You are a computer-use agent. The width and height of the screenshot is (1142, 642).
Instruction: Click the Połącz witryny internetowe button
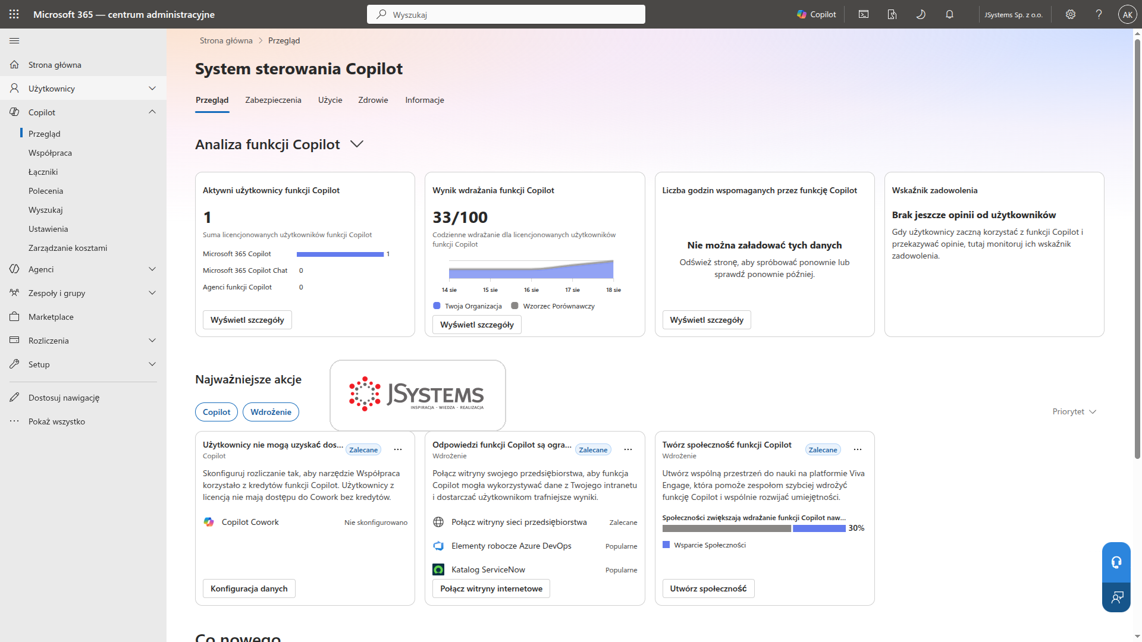[491, 588]
